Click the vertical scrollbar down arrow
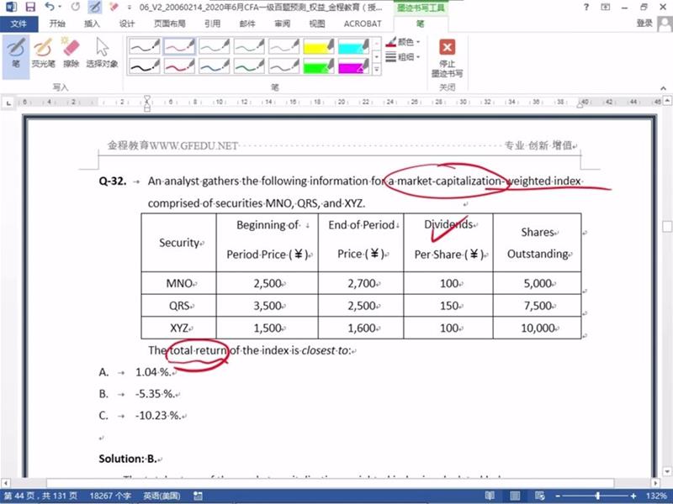This screenshot has width=673, height=504. [667, 471]
